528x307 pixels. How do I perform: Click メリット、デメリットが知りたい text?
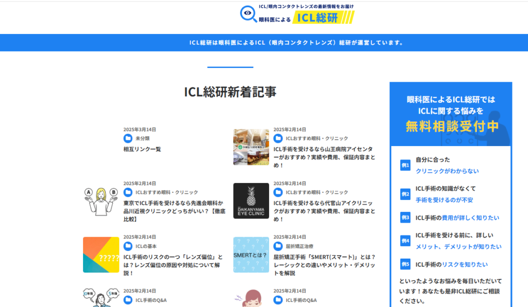click(458, 246)
